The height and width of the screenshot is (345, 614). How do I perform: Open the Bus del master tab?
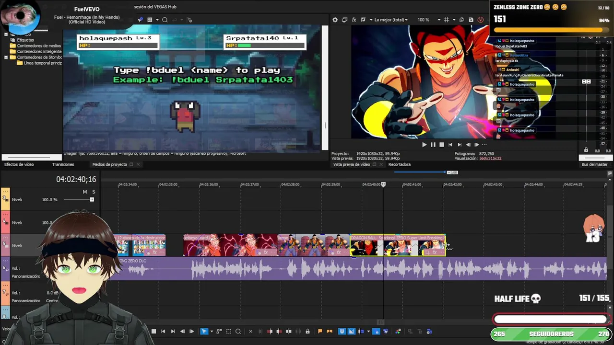(594, 164)
